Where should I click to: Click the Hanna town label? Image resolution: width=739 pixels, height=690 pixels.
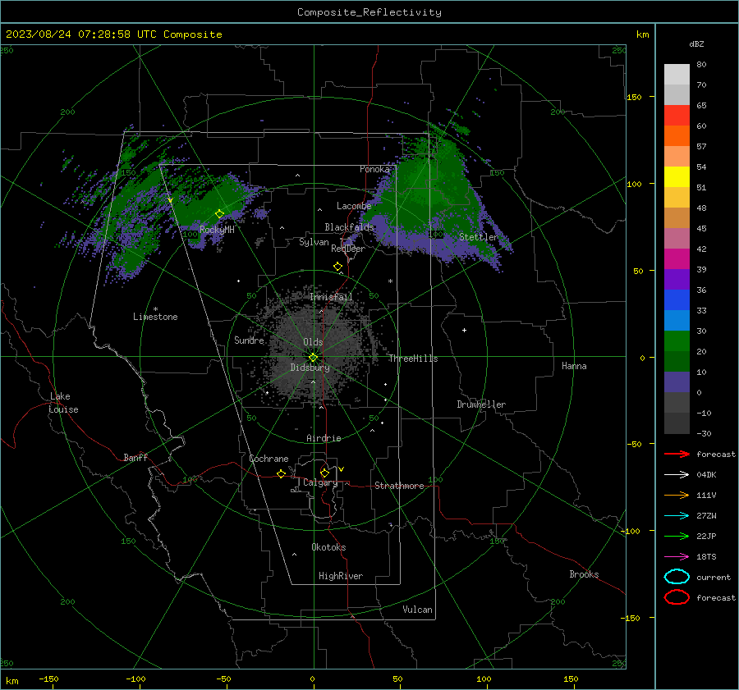(x=574, y=366)
